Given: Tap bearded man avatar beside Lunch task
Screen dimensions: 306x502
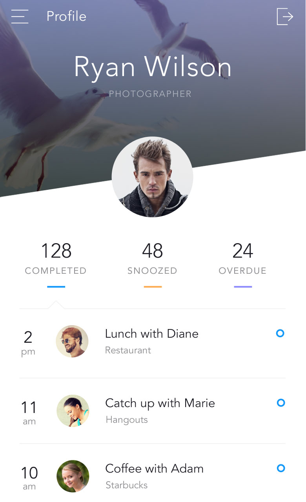Looking at the screenshot, I should click(72, 341).
